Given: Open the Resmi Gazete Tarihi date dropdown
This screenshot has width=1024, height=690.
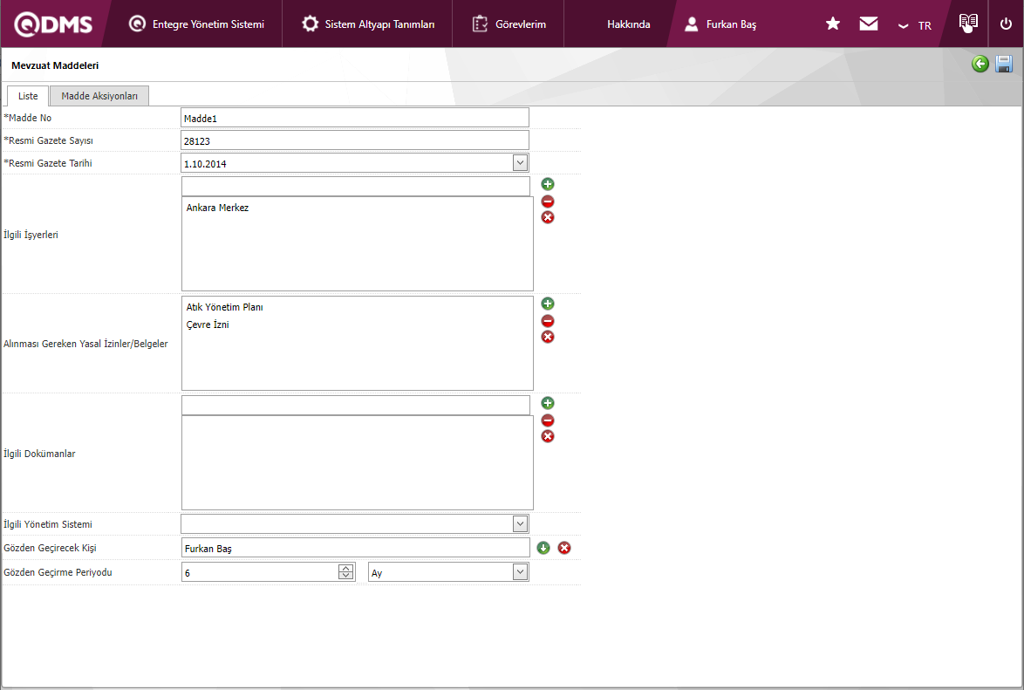Looking at the screenshot, I should [x=520, y=162].
